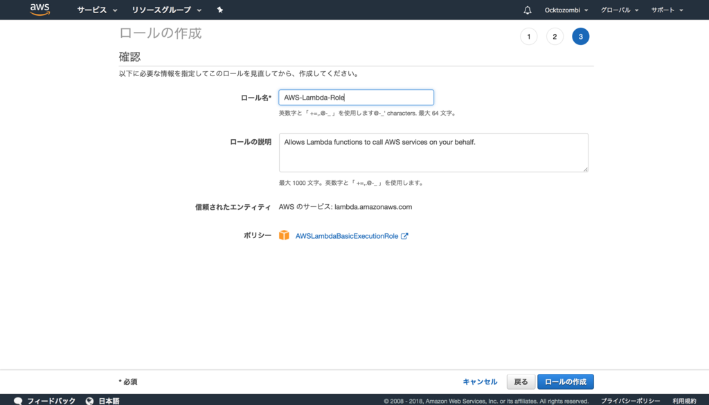This screenshot has height=405, width=709.
Task: Open the Ocktozombi account dropdown
Action: [566, 10]
